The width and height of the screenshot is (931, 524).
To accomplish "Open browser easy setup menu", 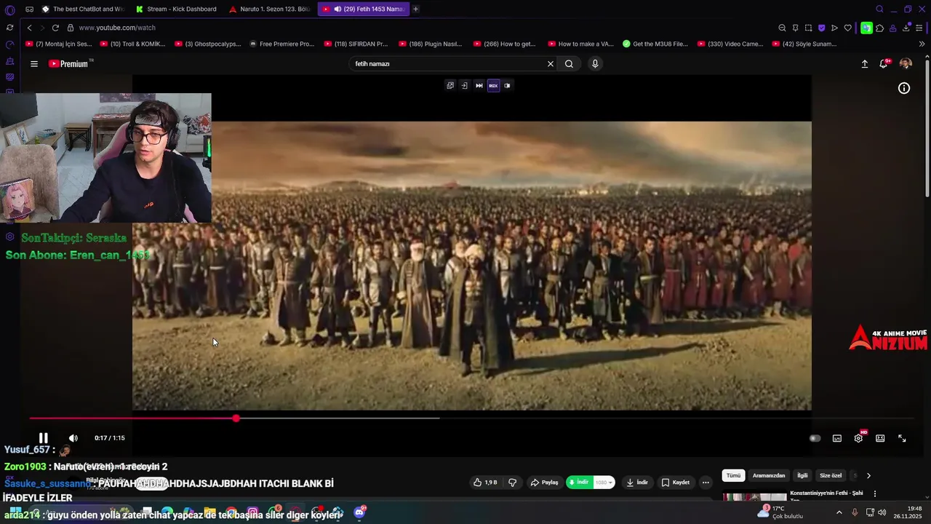I will tap(919, 28).
